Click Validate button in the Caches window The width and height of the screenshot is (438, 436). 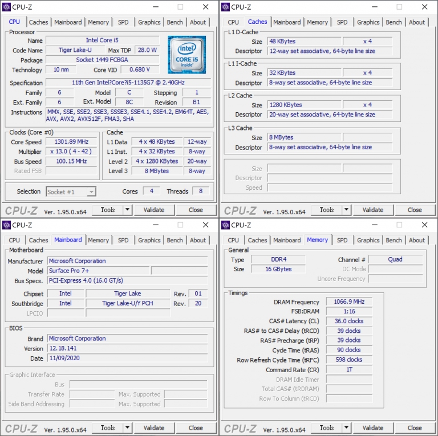pos(373,210)
